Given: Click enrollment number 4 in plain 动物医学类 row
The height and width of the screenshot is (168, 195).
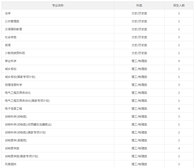Looking at the screenshot, I should click(179, 148).
